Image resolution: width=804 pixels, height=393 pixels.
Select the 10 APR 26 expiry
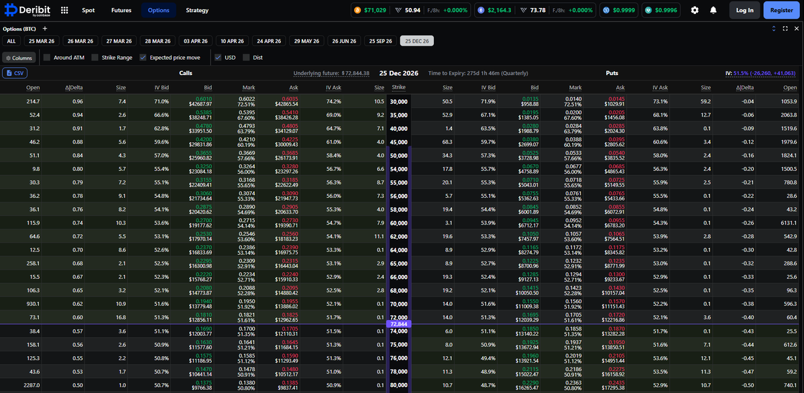click(233, 41)
